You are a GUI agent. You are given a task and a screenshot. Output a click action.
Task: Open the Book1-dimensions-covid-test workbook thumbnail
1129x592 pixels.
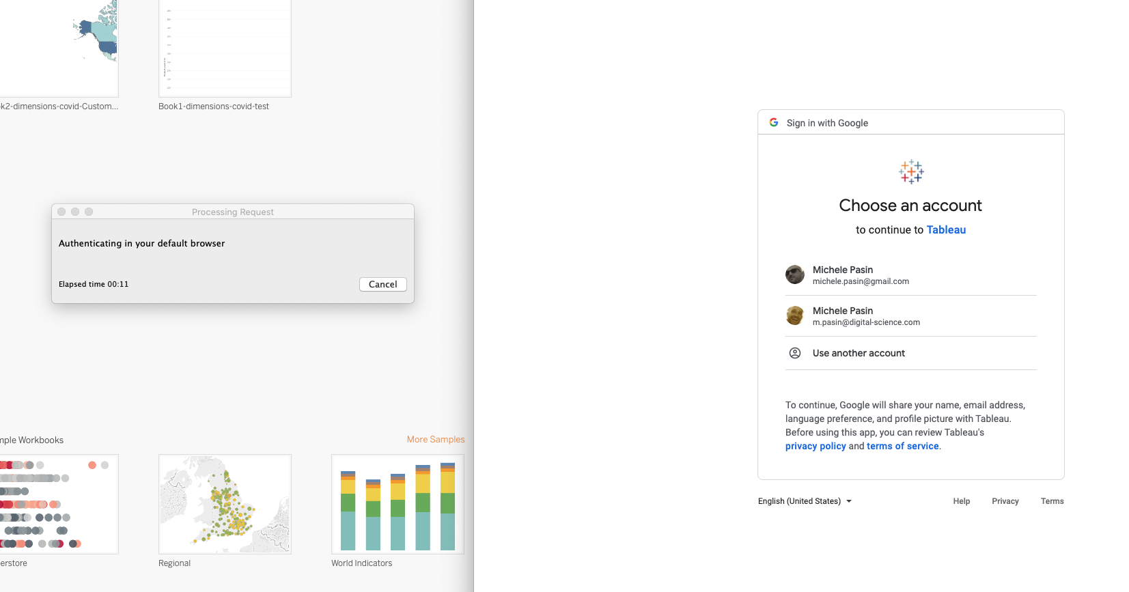[x=225, y=48]
